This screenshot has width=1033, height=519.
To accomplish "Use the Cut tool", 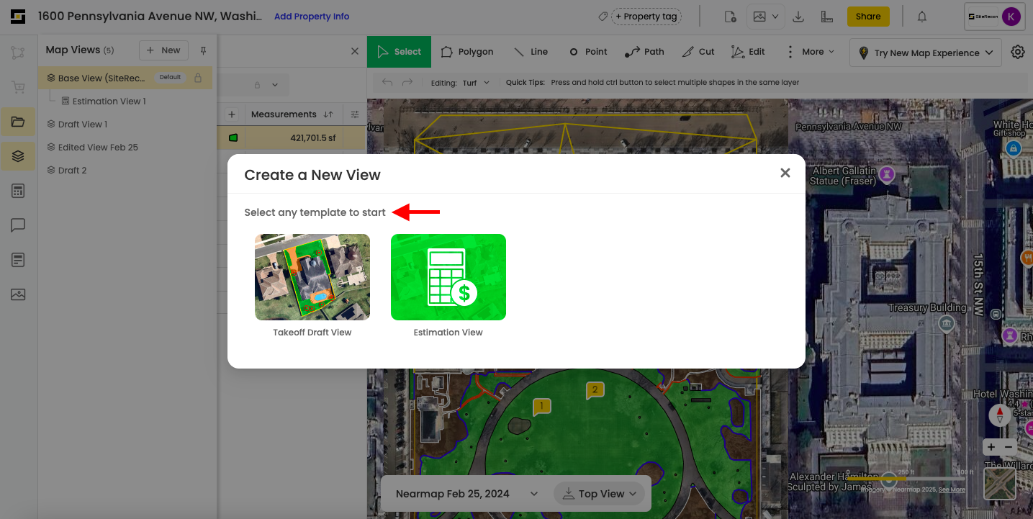I will (x=698, y=52).
